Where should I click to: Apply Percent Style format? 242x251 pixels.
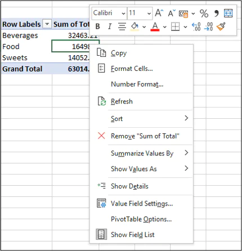(x=204, y=14)
